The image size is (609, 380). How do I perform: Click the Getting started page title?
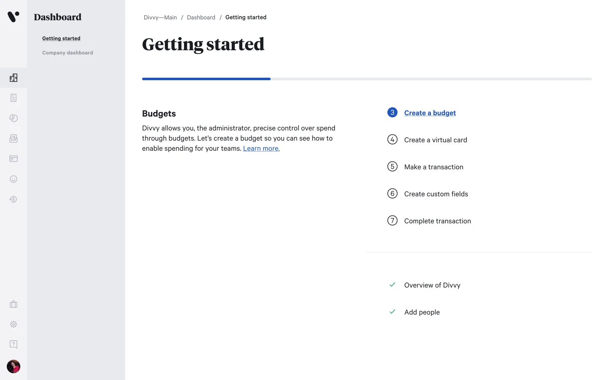[203, 44]
